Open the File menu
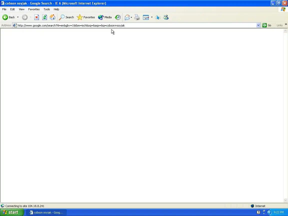The image size is (288, 216). click(x=4, y=9)
